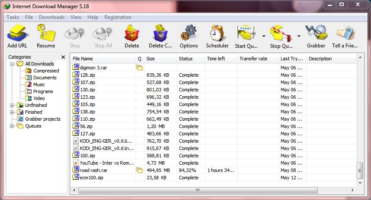Click the Queues folder icon
The width and height of the screenshot is (371, 200).
[x=20, y=126]
